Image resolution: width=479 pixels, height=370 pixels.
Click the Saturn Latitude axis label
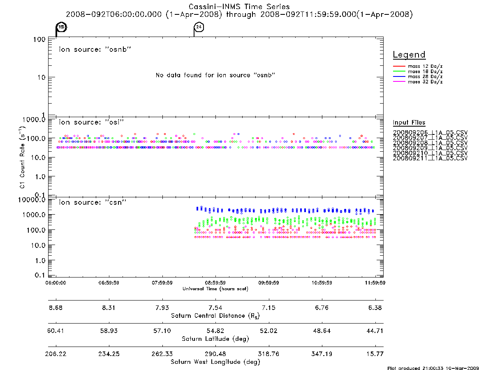tap(215, 339)
